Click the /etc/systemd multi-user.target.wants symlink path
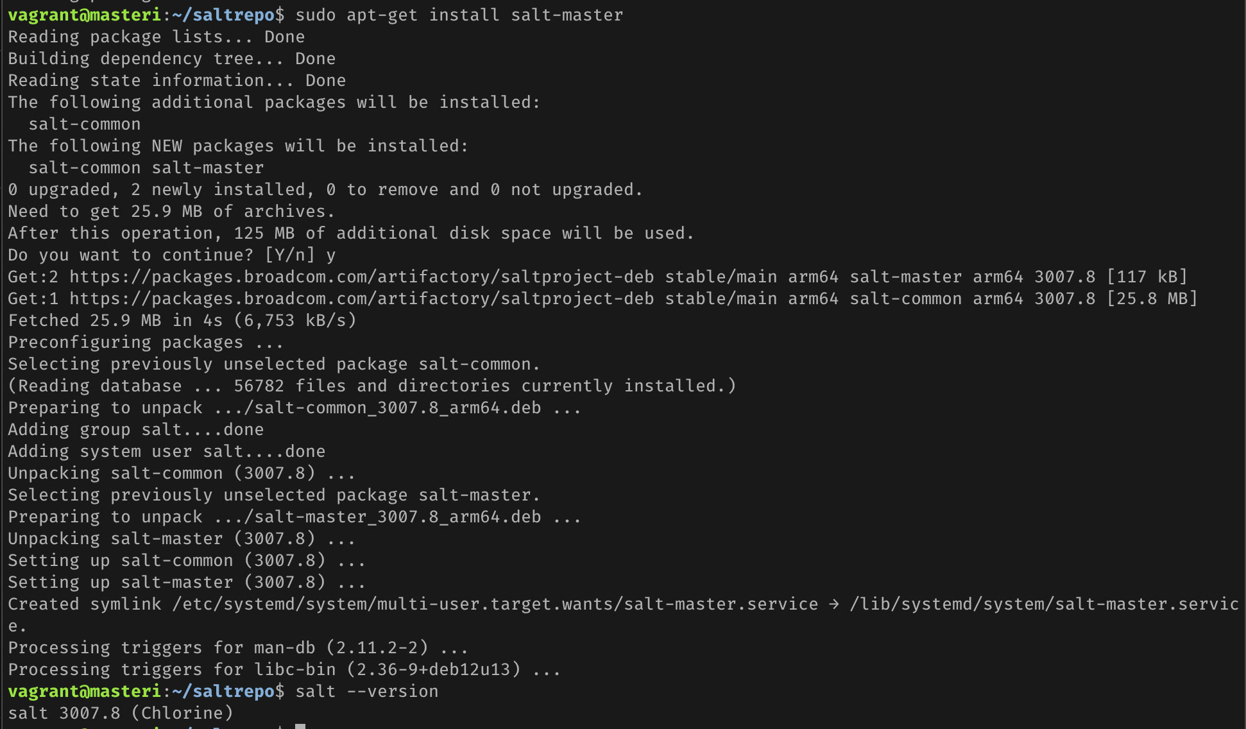 coord(495,605)
